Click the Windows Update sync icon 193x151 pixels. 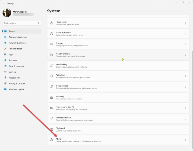[x=5, y=89]
